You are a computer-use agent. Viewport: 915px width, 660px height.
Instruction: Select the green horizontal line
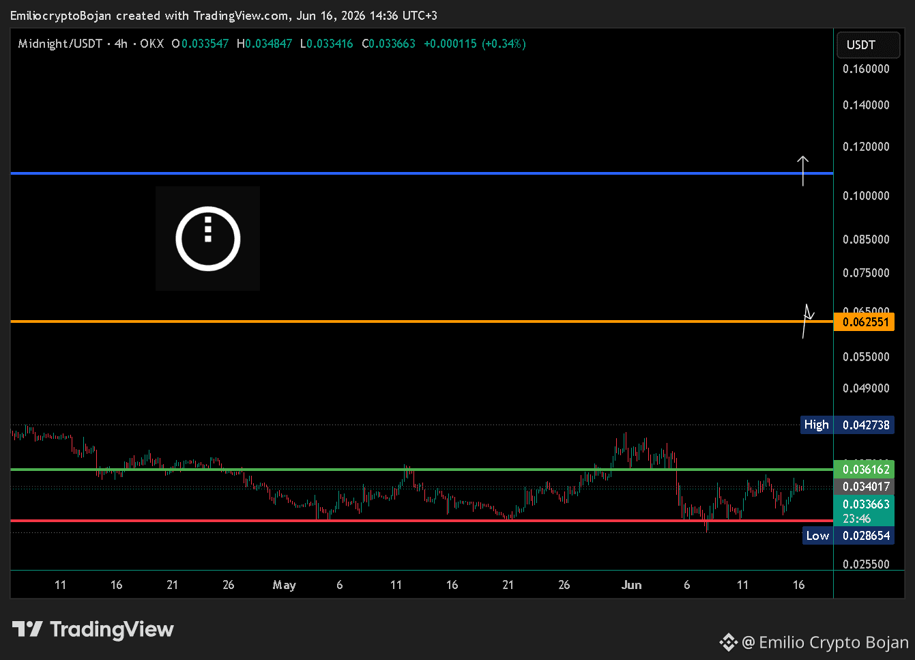click(422, 470)
